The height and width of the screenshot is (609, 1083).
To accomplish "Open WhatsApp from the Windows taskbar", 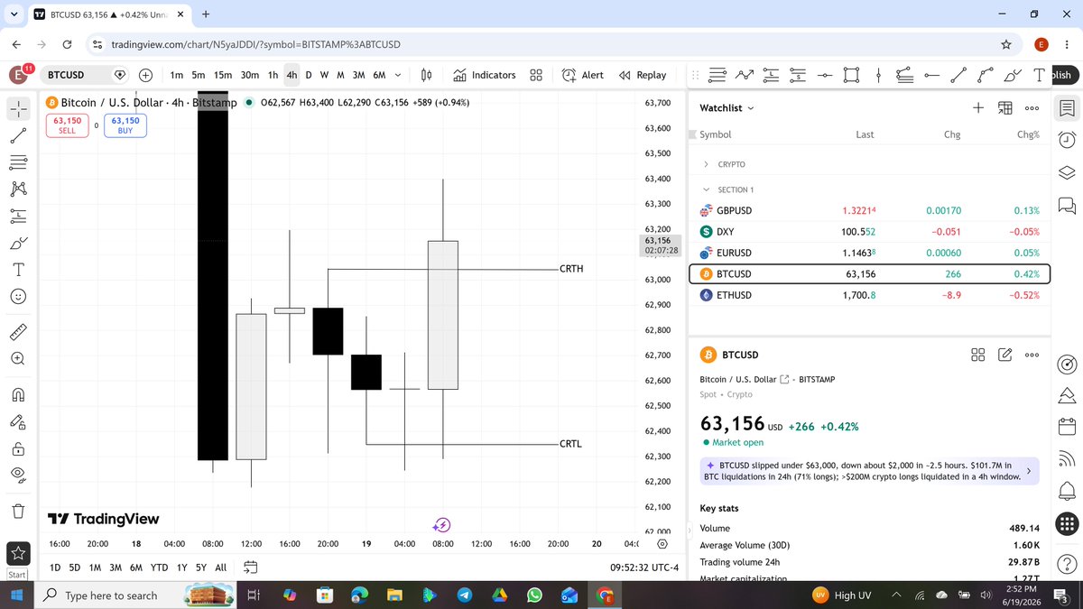I will pyautogui.click(x=535, y=595).
